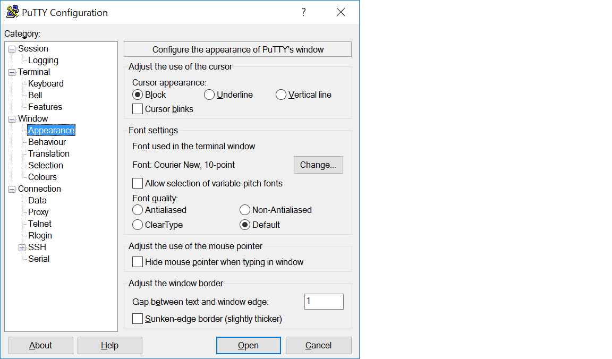The image size is (612, 359).
Task: Click the PuTTY icon in title bar
Action: click(13, 12)
